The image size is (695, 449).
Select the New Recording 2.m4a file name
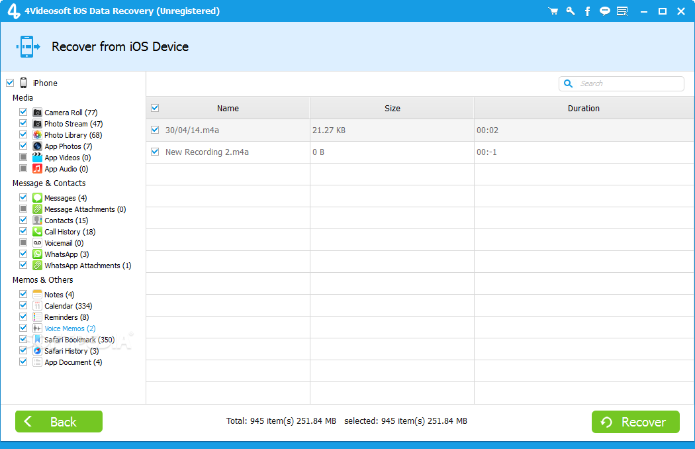[207, 152]
